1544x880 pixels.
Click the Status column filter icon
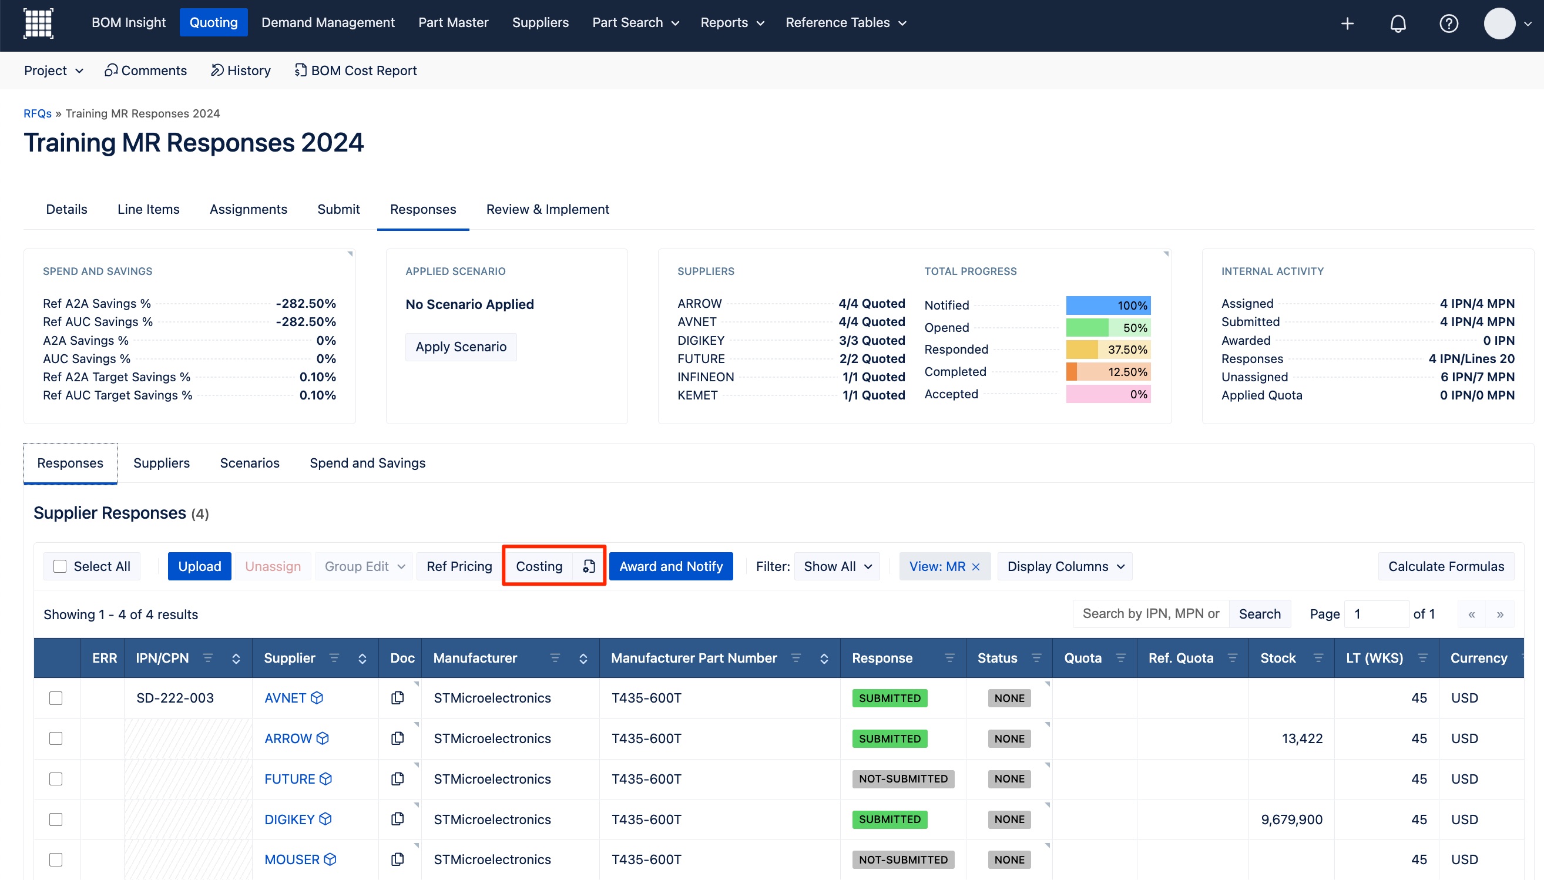[1036, 657]
